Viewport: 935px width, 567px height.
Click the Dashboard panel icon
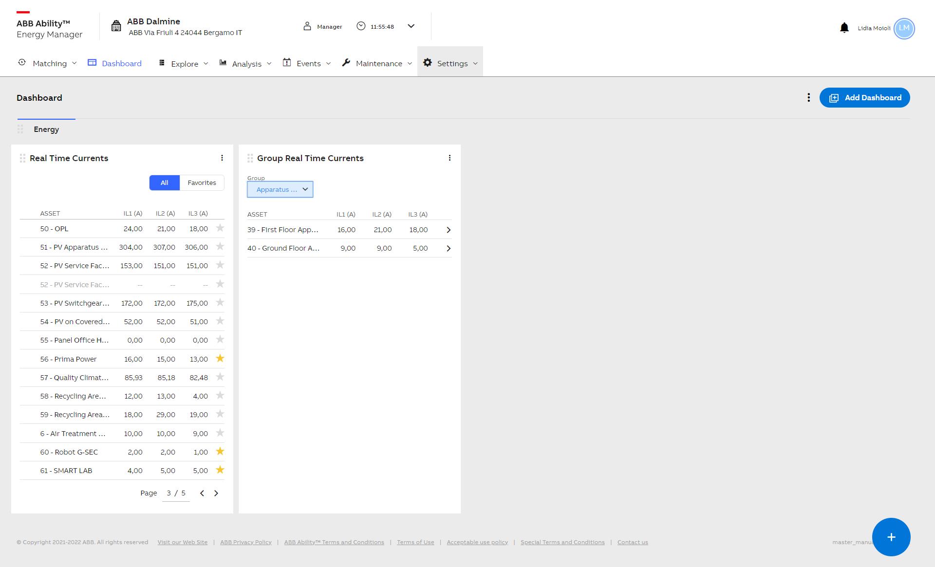[x=92, y=63]
